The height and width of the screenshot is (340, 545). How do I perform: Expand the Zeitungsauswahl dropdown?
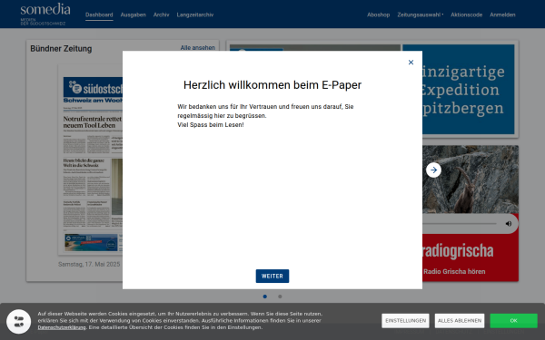421,15
